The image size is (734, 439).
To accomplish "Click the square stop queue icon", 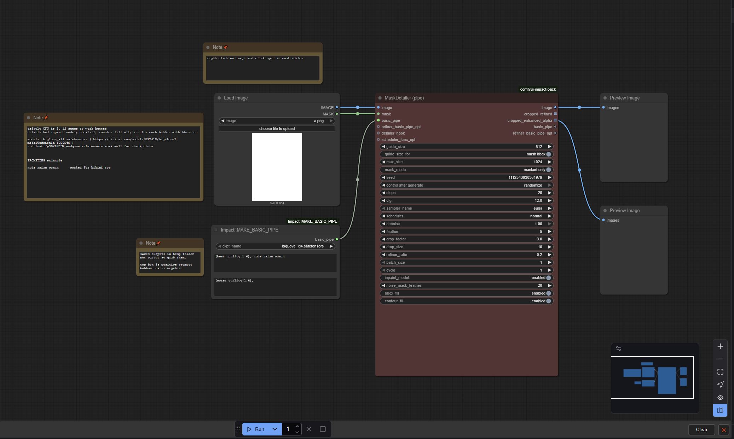I will coord(323,429).
